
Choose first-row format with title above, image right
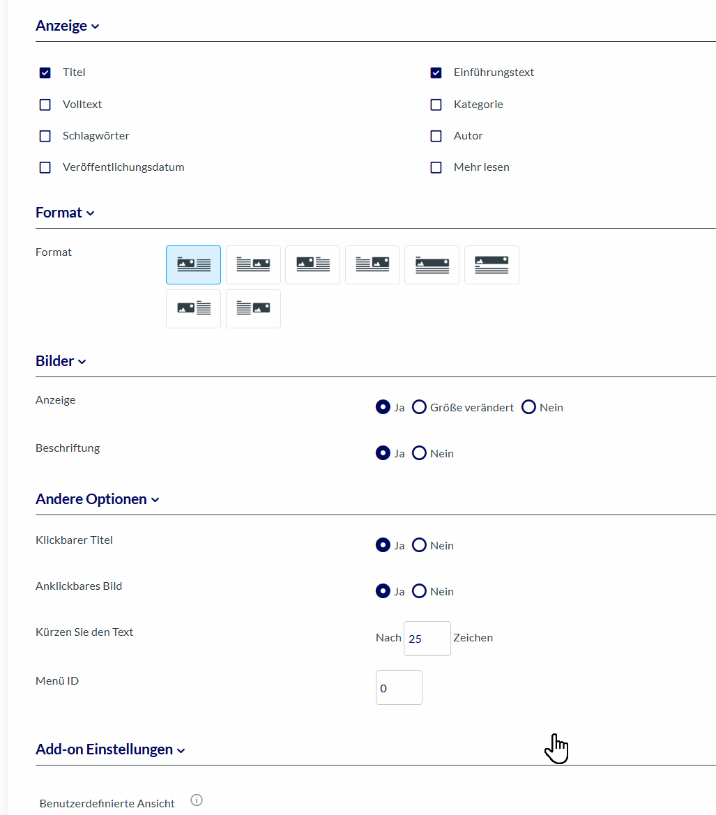point(253,265)
